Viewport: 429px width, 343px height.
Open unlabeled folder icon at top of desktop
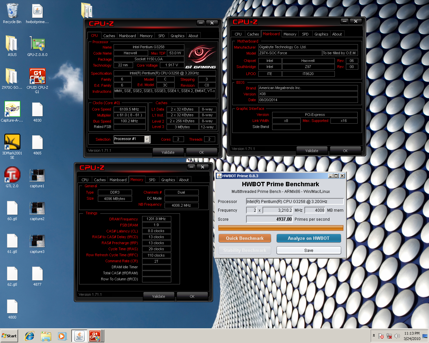coord(87,10)
